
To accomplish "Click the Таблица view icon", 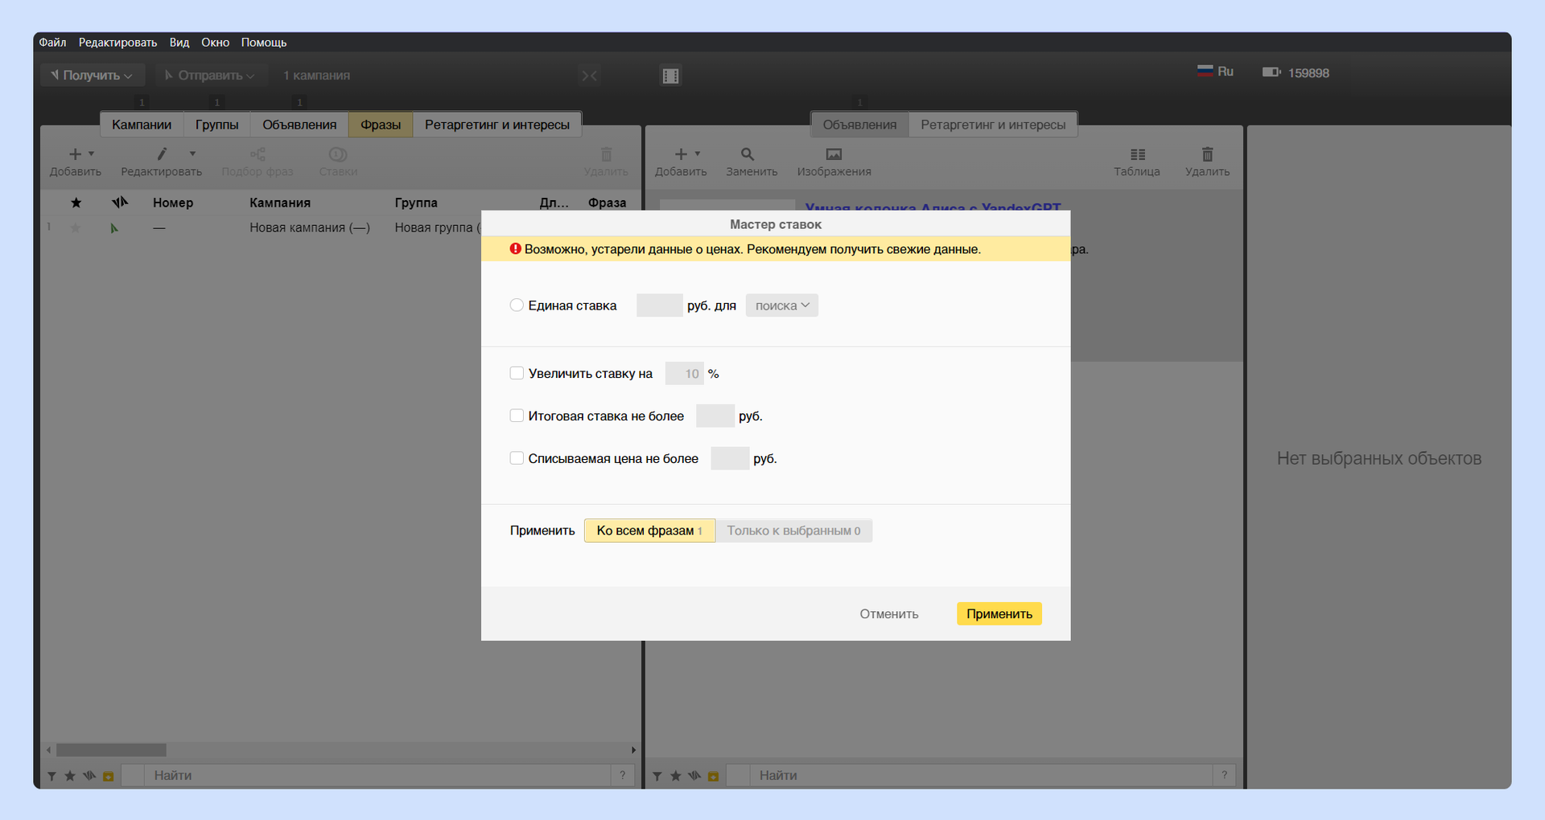I will click(x=1137, y=154).
